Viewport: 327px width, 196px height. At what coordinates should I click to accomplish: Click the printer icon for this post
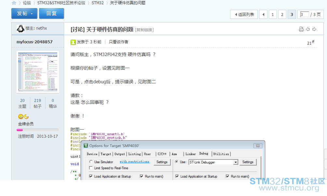coord(301,29)
